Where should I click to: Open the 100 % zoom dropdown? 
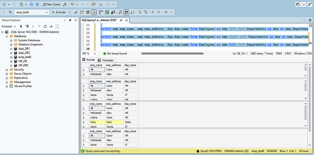pos(95,53)
